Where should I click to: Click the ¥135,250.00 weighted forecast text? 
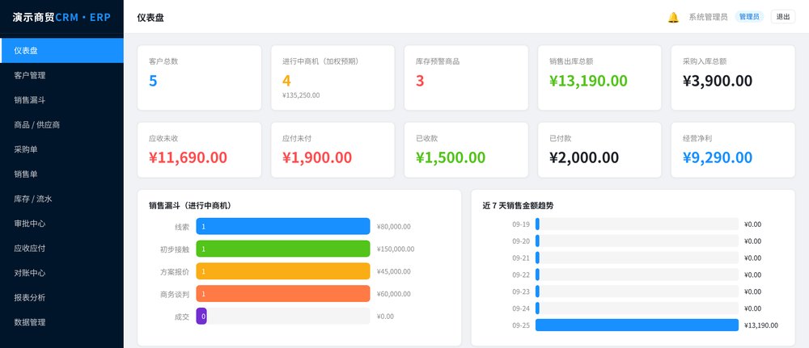pos(301,95)
